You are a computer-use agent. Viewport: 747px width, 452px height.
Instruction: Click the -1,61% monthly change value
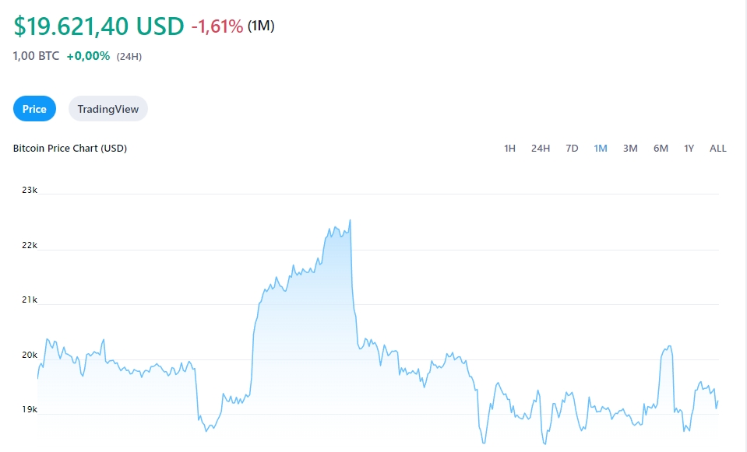(x=217, y=26)
